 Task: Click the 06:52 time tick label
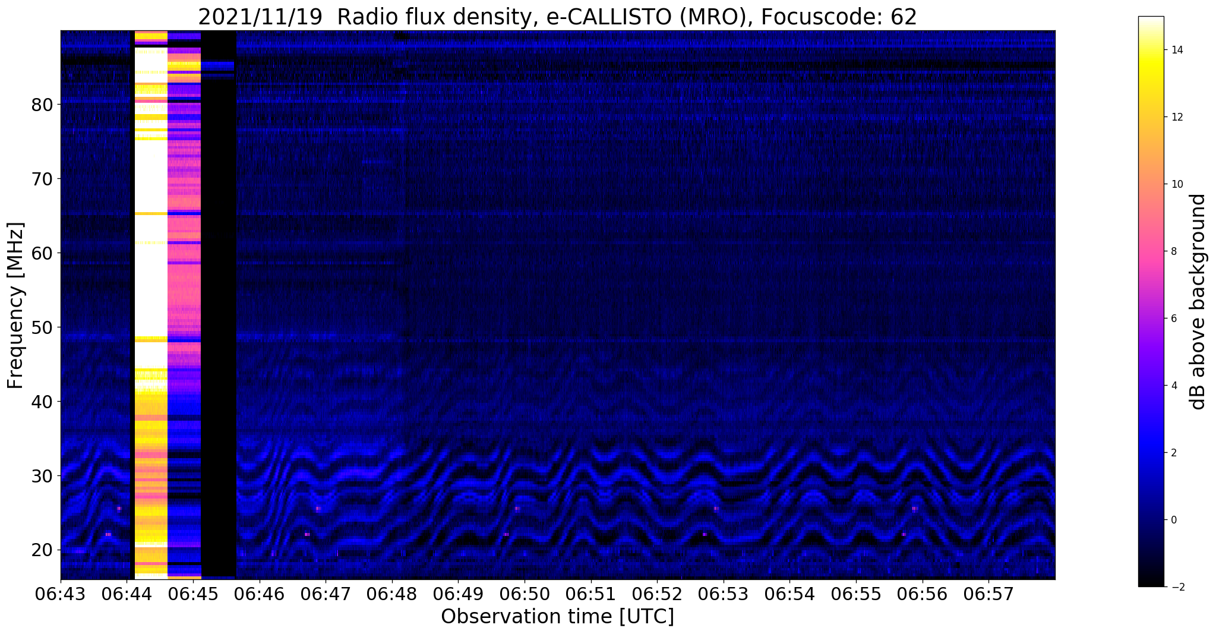[657, 593]
